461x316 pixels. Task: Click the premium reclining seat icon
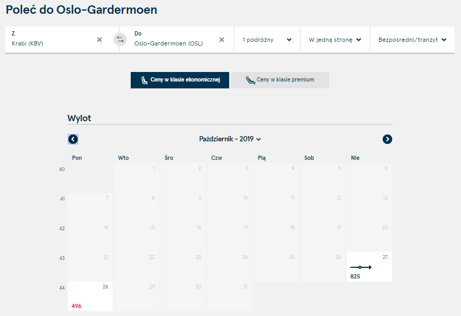pos(250,80)
